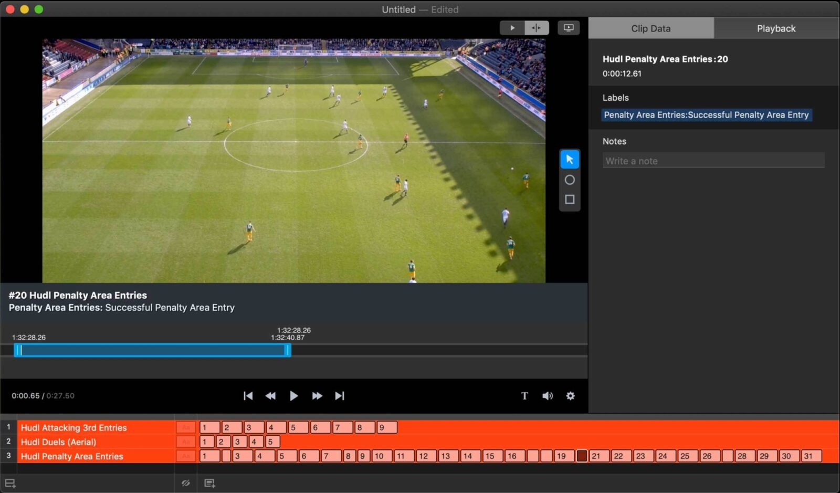Open the text overlay (T) tool
Image resolution: width=840 pixels, height=493 pixels.
524,396
